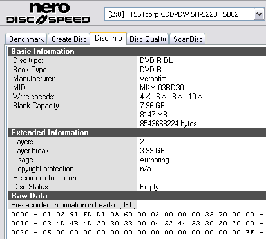Open the drive selection dropdown arrow
Screen dimensions: 266x239
tap(259, 14)
